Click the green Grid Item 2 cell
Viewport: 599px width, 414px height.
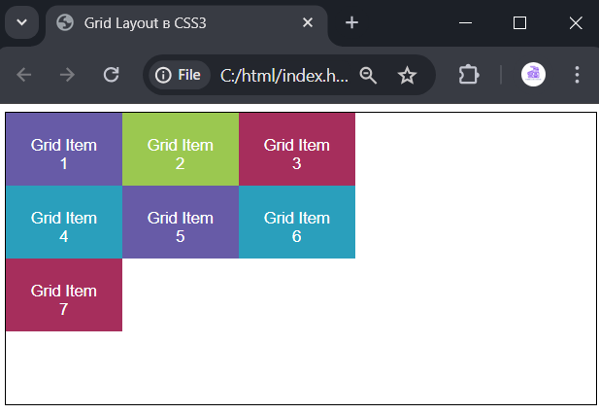coord(181,149)
